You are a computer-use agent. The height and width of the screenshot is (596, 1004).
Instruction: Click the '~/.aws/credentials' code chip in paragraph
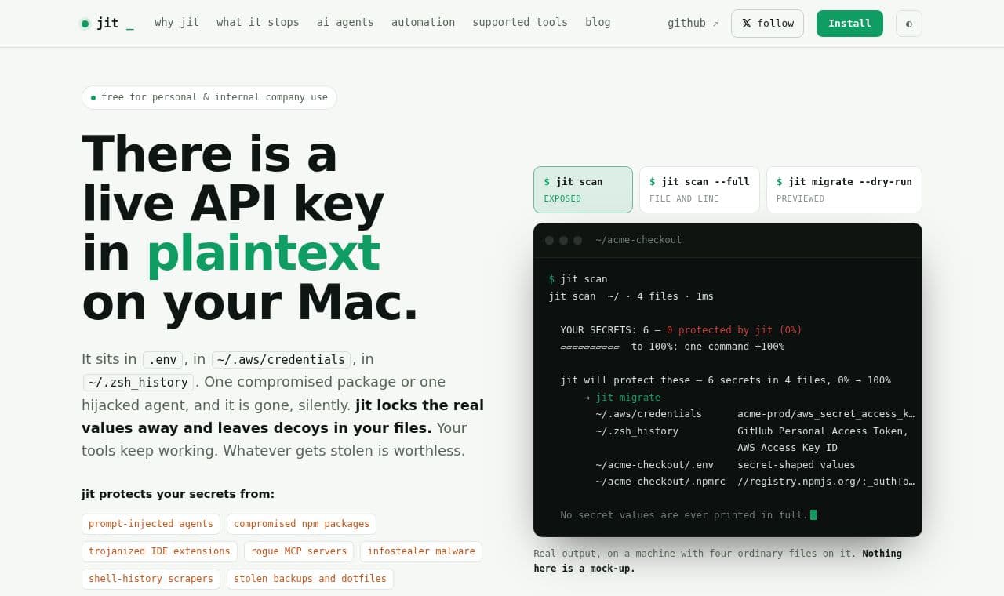point(281,360)
